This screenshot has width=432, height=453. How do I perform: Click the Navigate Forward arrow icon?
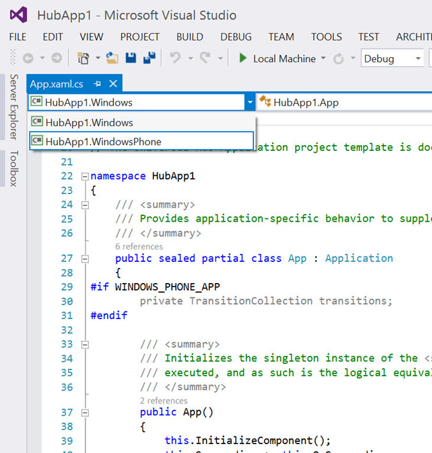tap(57, 58)
